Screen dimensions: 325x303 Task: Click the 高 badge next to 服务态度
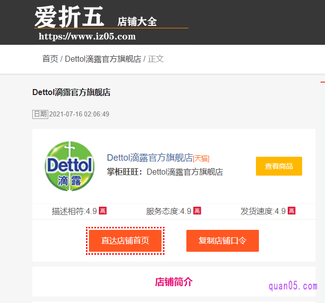coord(197,211)
